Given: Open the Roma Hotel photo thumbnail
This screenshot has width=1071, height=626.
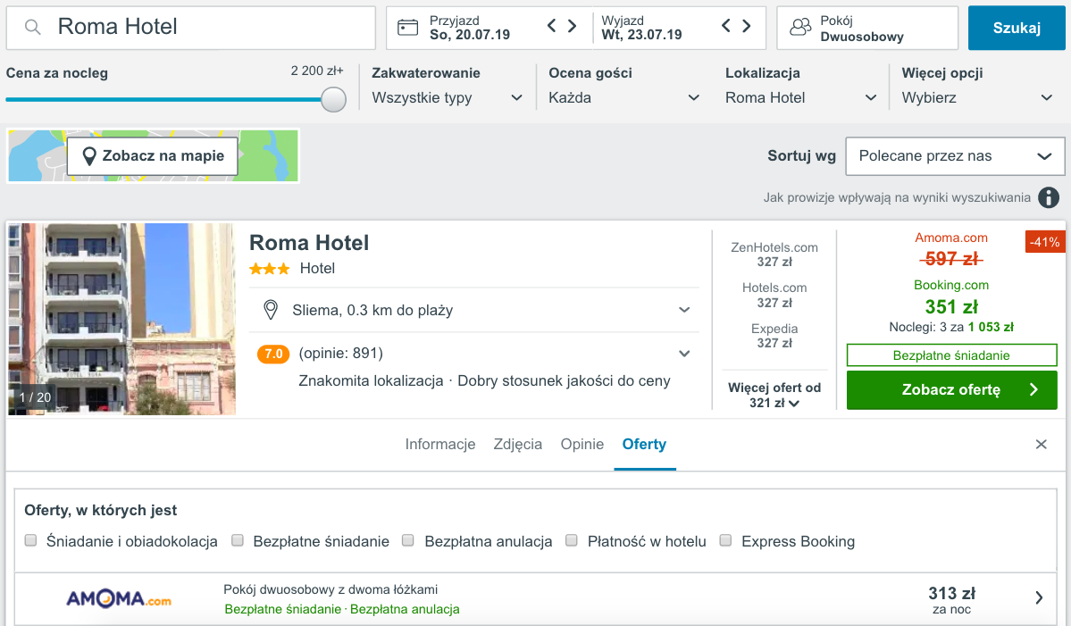Looking at the screenshot, I should click(x=121, y=319).
